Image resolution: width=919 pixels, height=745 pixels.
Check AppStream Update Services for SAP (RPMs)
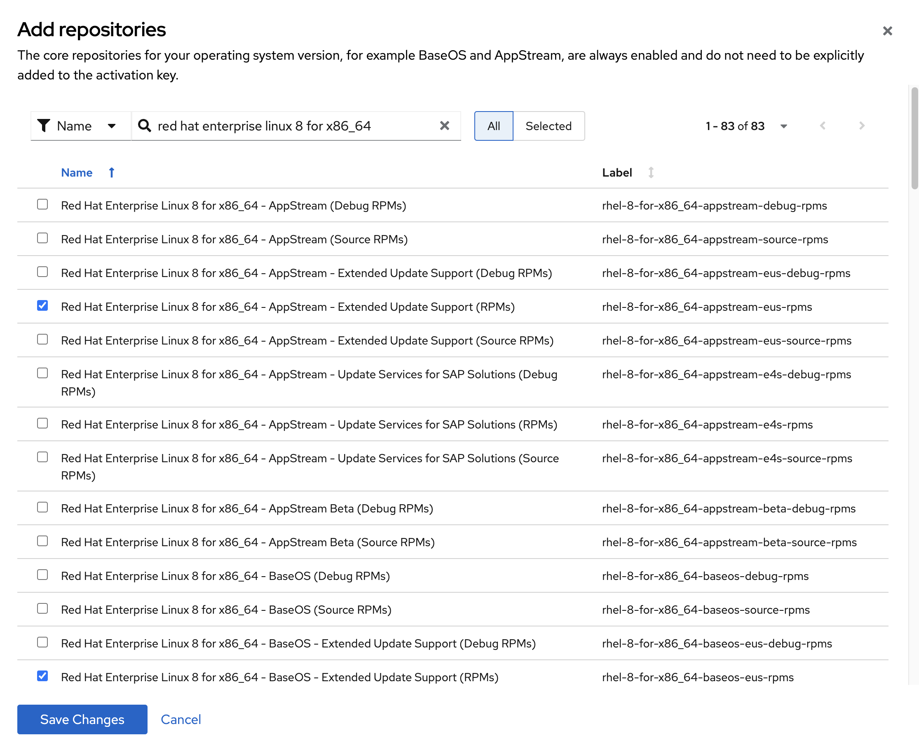pyautogui.click(x=42, y=424)
